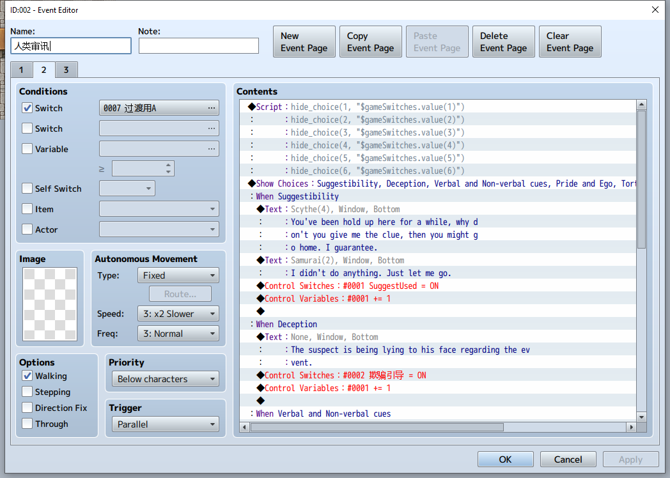Enable the Variable condition checkbox
Viewport: 670px width, 478px height.
point(27,149)
